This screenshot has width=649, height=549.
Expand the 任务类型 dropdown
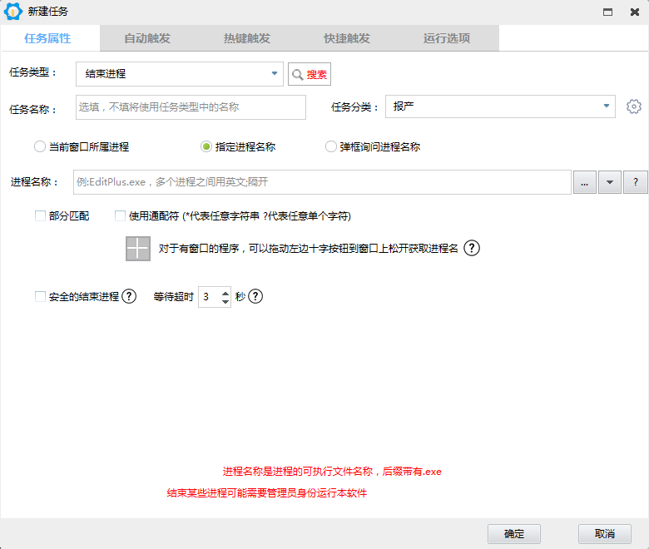[x=275, y=74]
